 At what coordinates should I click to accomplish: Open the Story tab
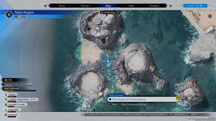point(62,5)
